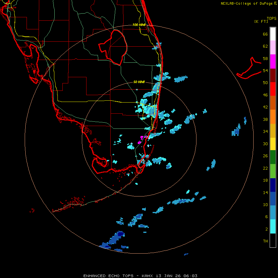Click the ENHANCED ECHO TOPS title text
The width and height of the screenshot is (278, 278).
pos(108,276)
